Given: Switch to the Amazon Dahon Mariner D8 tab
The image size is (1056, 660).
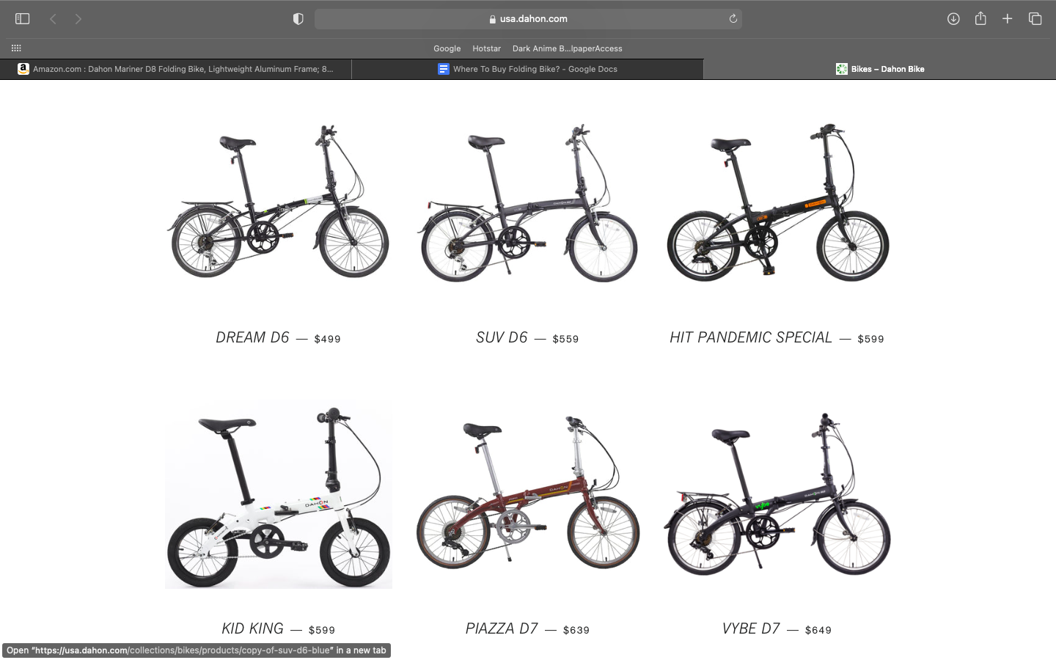Looking at the screenshot, I should [176, 69].
